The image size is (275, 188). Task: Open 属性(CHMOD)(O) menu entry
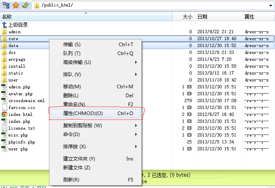click(x=95, y=113)
